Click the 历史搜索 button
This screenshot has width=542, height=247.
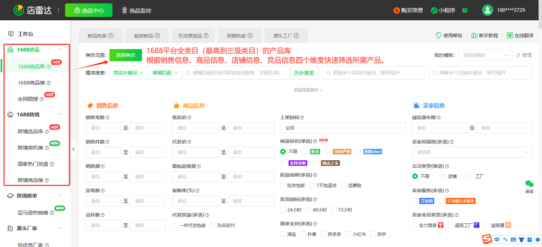[x=304, y=73]
